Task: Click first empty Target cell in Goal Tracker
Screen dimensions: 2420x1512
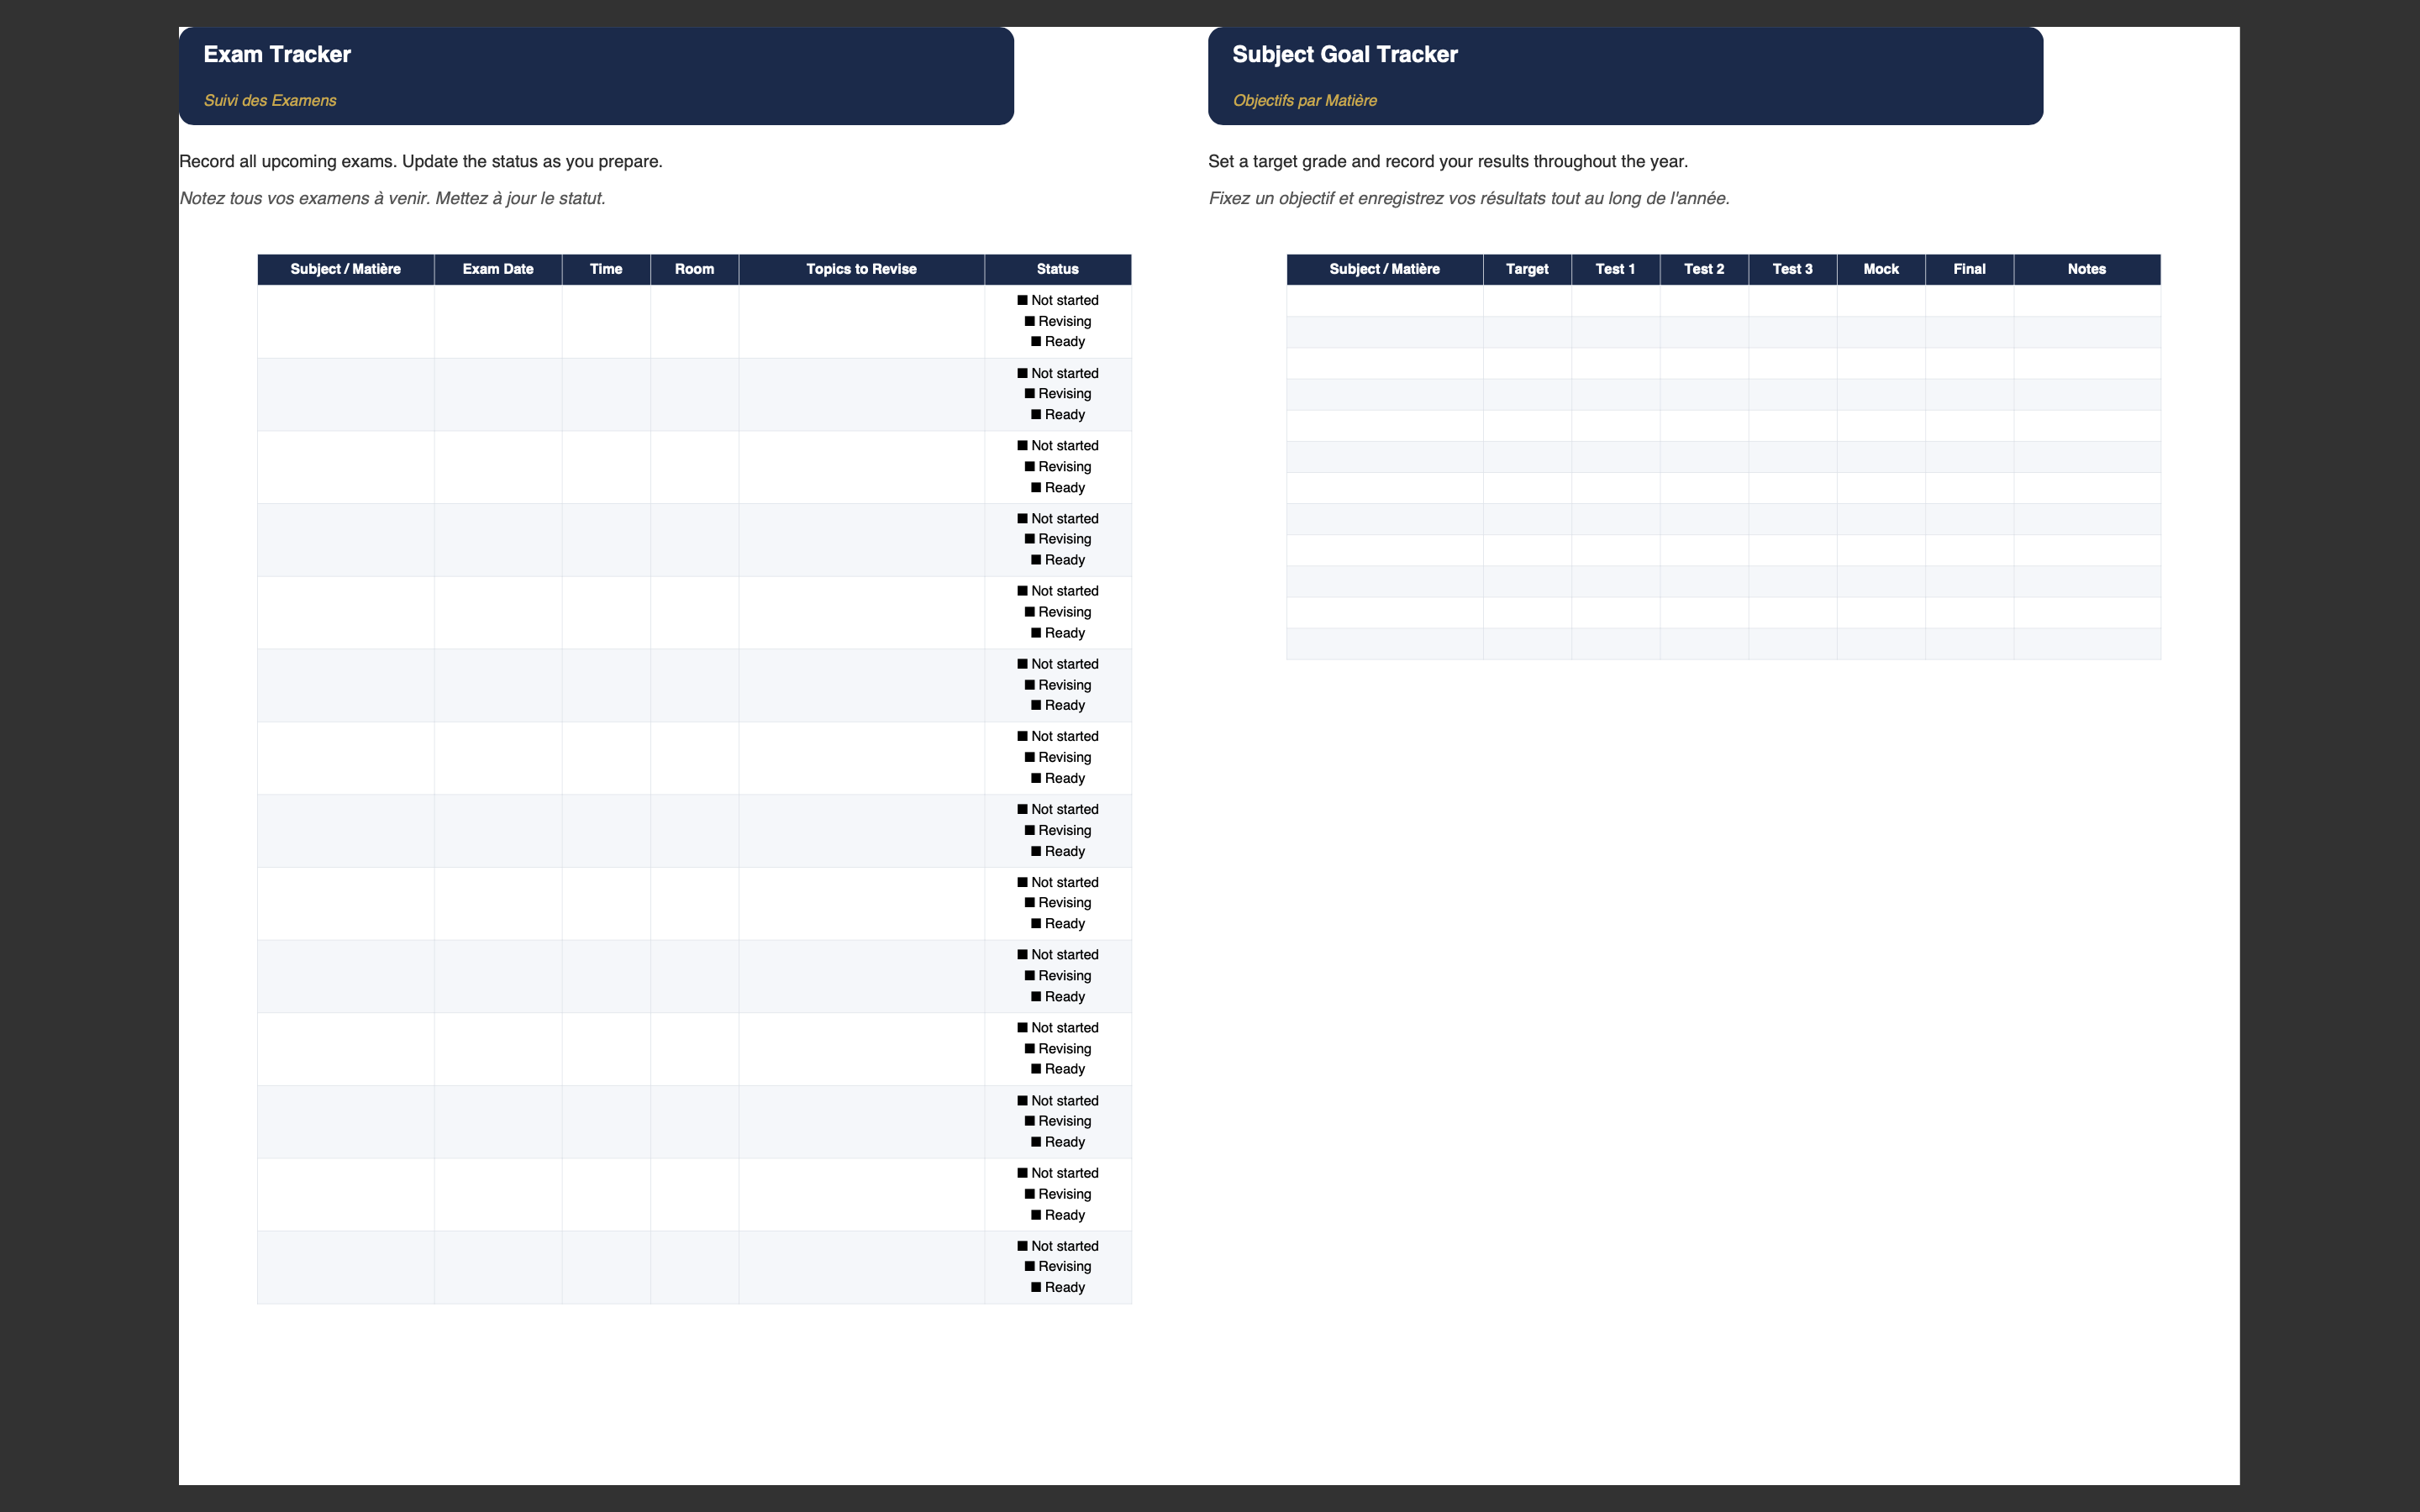Action: (1527, 301)
